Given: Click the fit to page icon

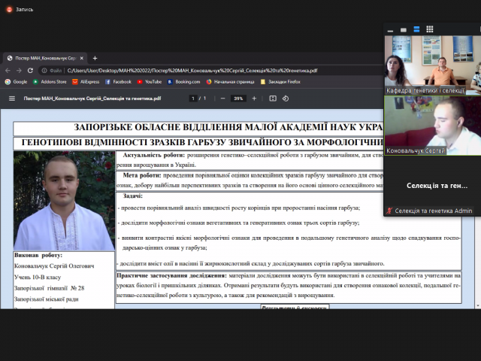Looking at the screenshot, I should point(273,99).
